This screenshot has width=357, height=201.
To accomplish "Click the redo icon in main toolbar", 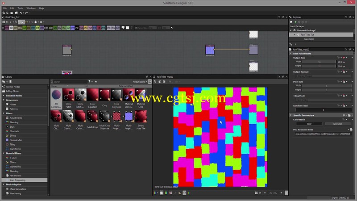I will click(26, 13).
